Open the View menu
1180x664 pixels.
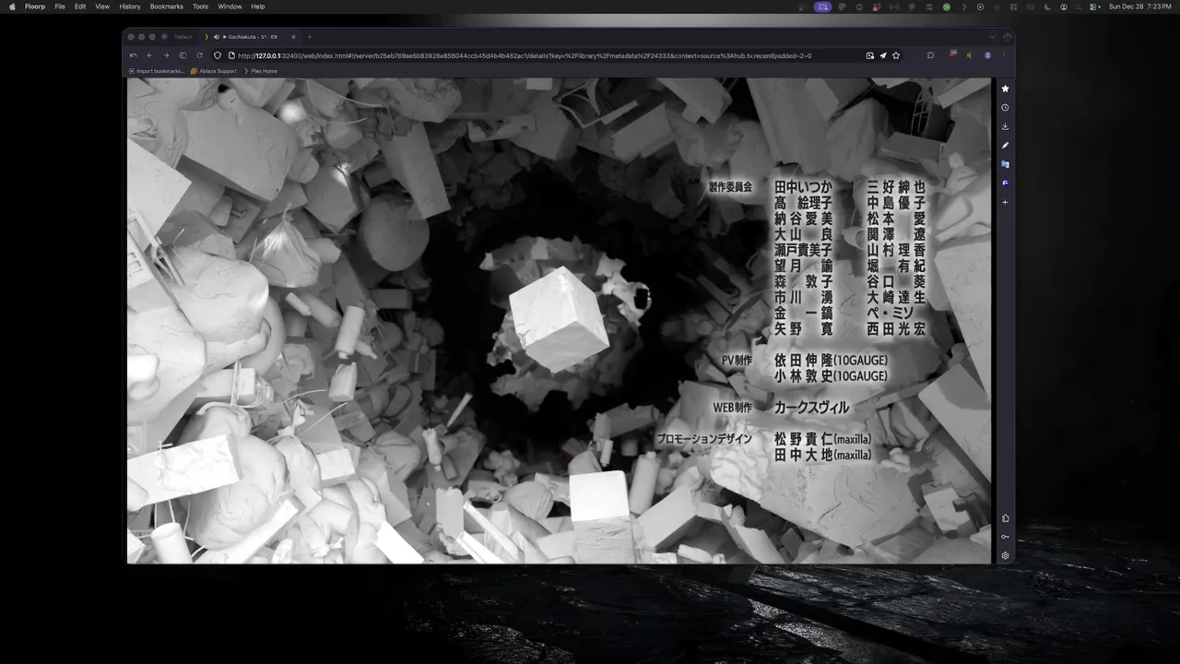102,6
